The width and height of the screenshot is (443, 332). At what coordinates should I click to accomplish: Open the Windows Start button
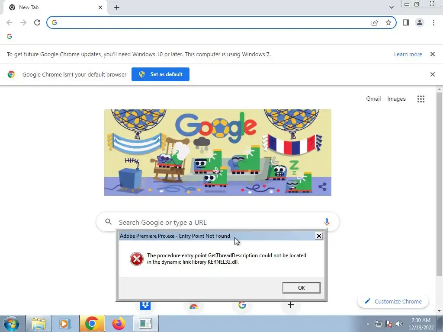12,323
